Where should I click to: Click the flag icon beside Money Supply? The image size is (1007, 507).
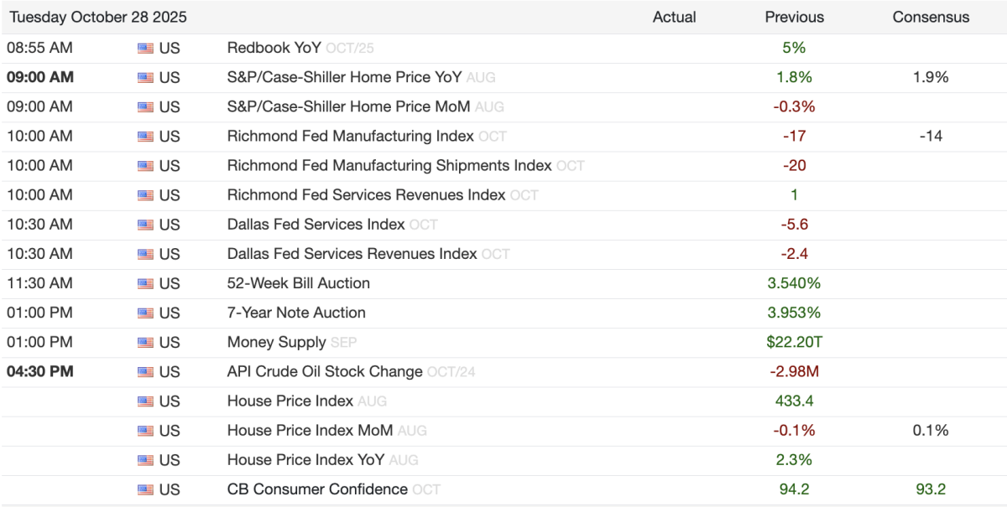(145, 342)
